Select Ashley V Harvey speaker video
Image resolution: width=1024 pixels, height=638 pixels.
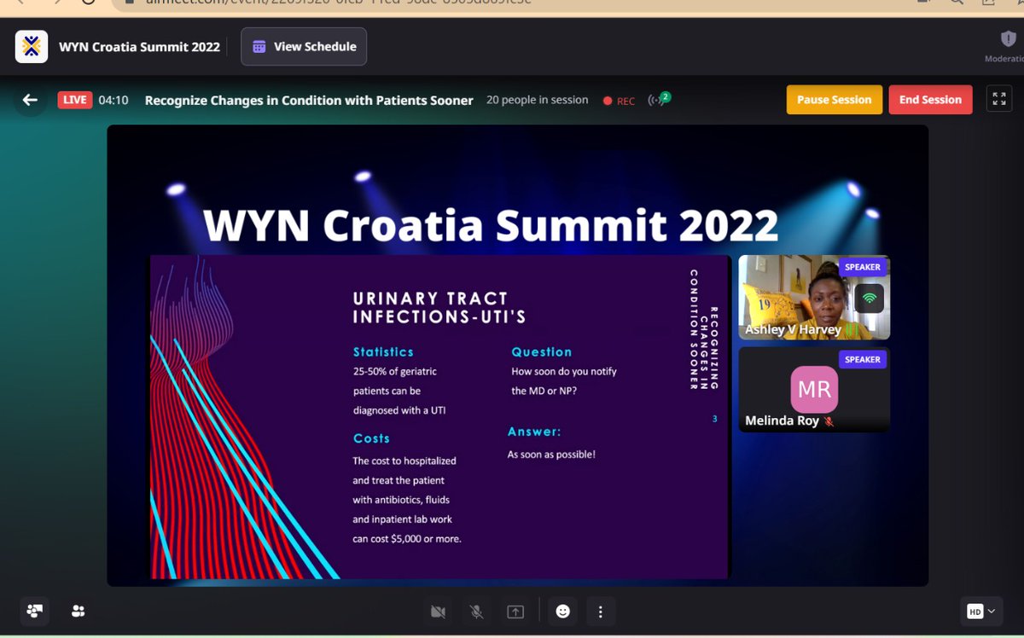click(814, 297)
